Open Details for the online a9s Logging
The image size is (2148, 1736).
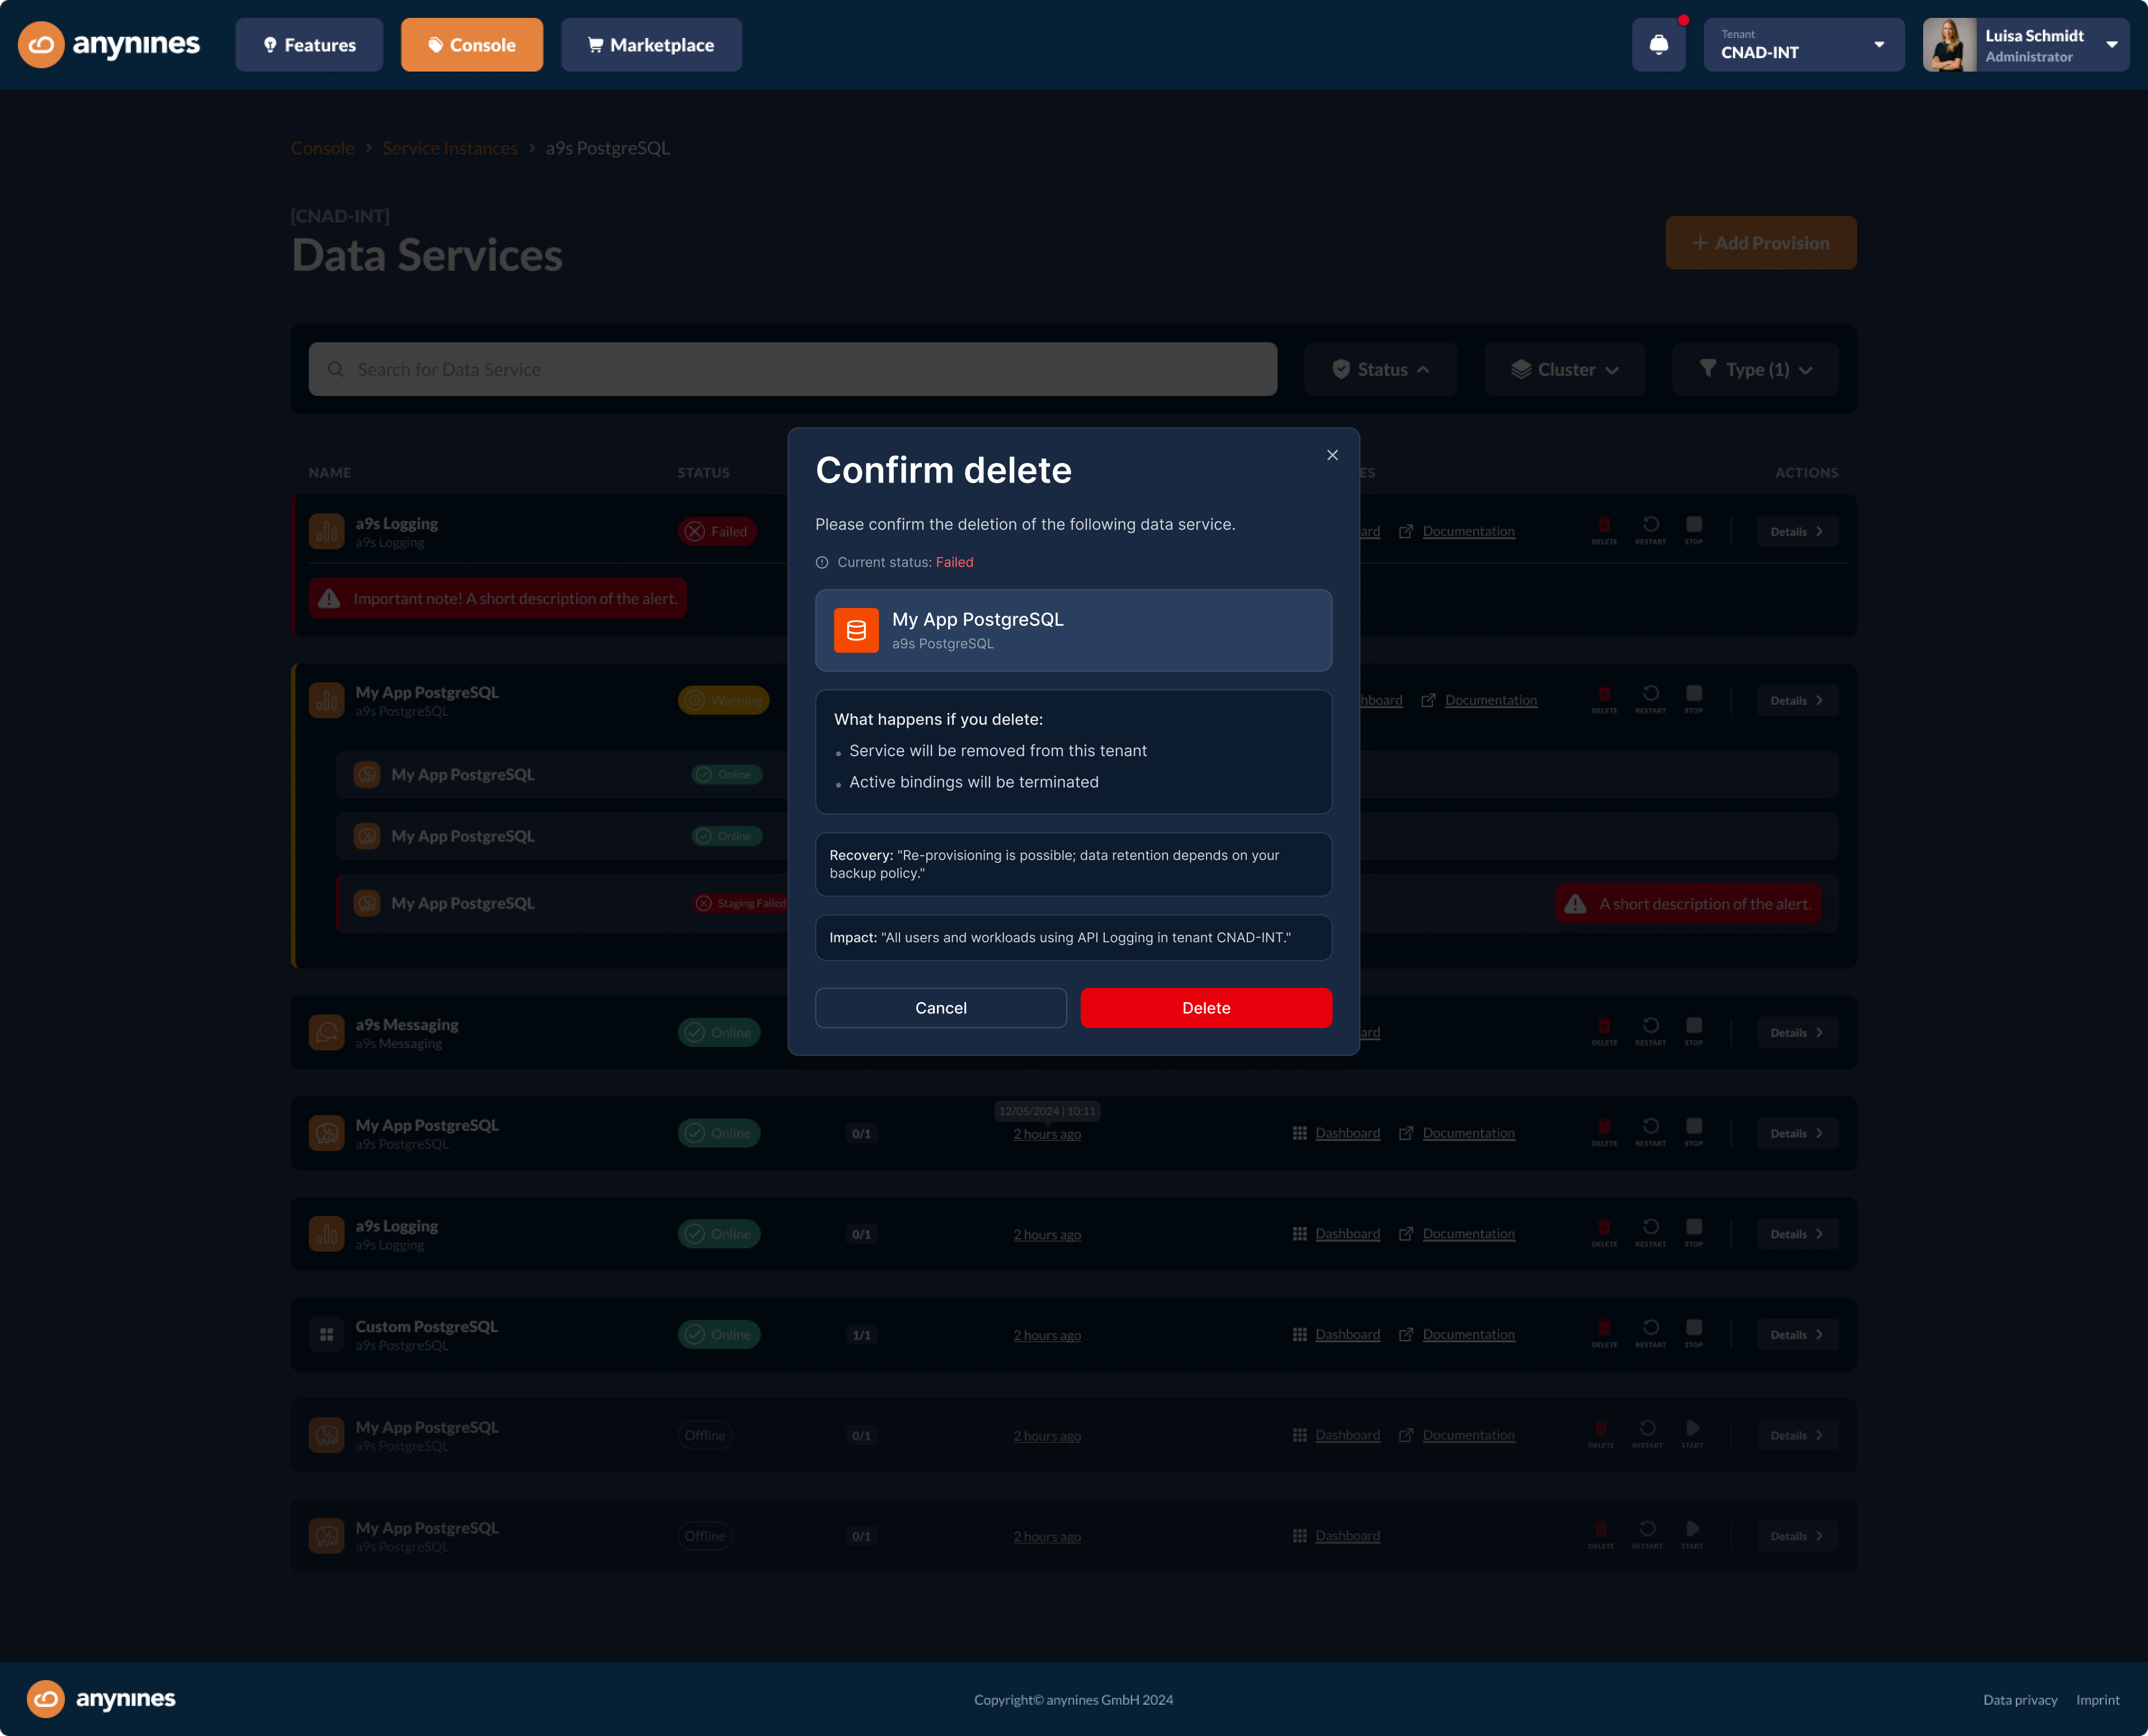click(1797, 1233)
